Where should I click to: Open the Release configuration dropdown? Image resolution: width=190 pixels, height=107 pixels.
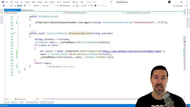(x=37, y=6)
